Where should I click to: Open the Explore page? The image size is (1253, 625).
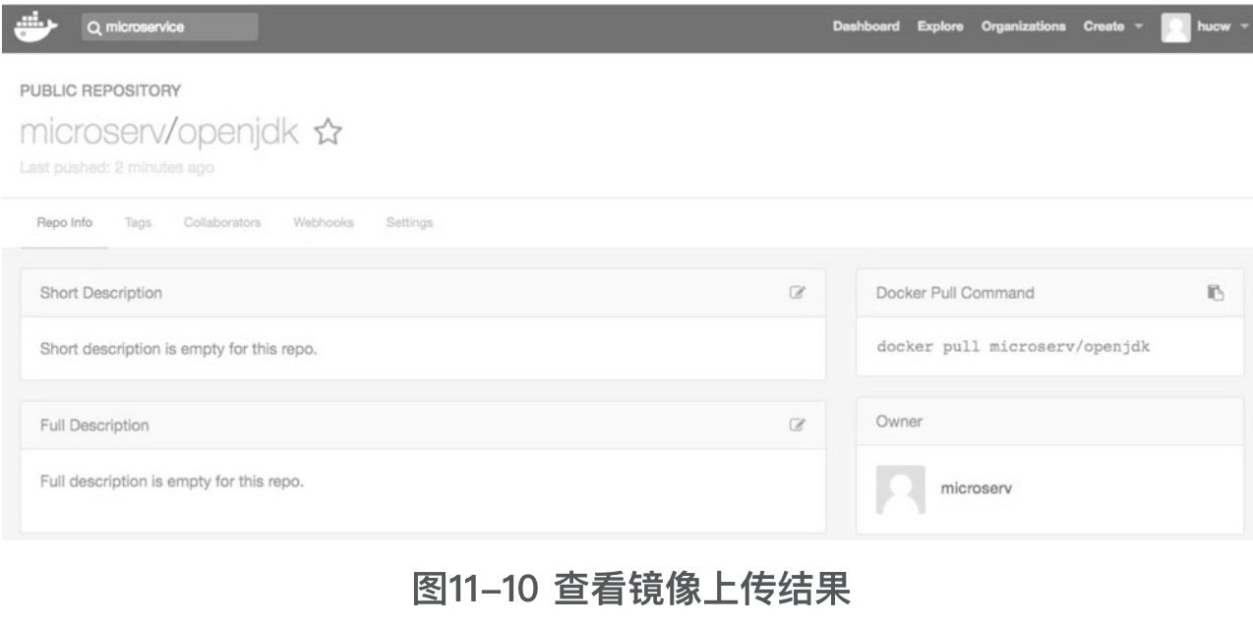click(940, 27)
